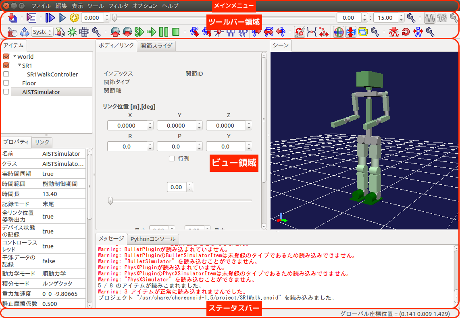Uncheck the SR1 item checkbox
This screenshot has height=318, width=460.
tap(6, 65)
